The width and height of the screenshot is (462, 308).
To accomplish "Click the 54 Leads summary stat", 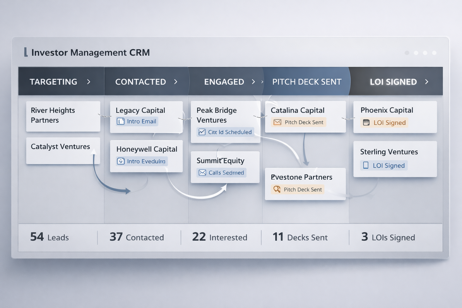I will pos(50,237).
